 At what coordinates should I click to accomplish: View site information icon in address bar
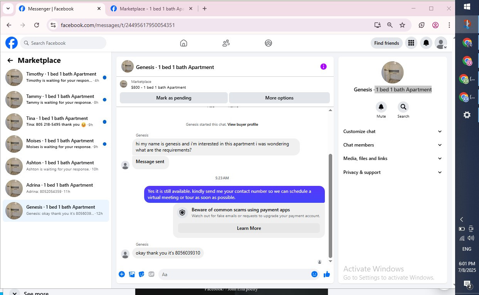[x=54, y=25]
